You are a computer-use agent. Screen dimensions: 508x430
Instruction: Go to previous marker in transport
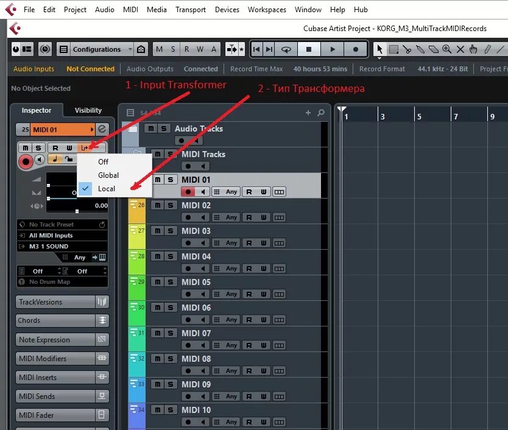pyautogui.click(x=256, y=49)
